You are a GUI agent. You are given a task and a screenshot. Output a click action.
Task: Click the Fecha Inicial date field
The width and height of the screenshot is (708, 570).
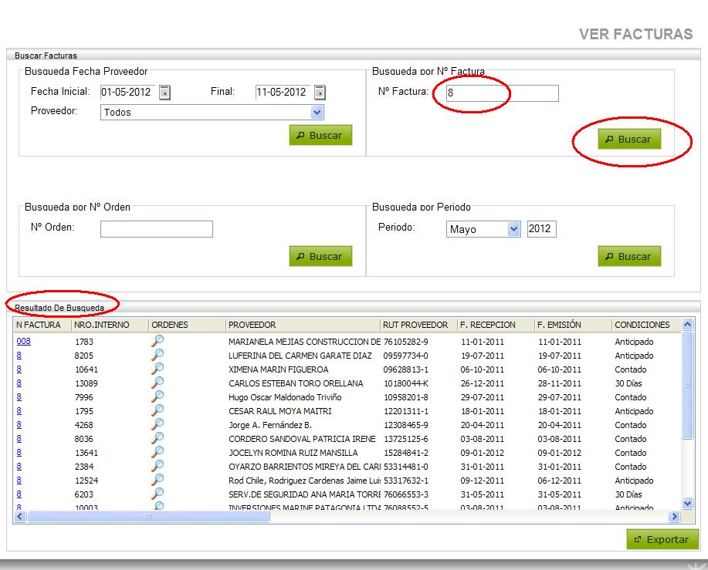(128, 92)
